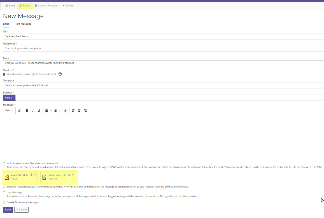This screenshot has width=324, height=218.
Task: Click the Send to help question-mark icon
Action: 60,74
